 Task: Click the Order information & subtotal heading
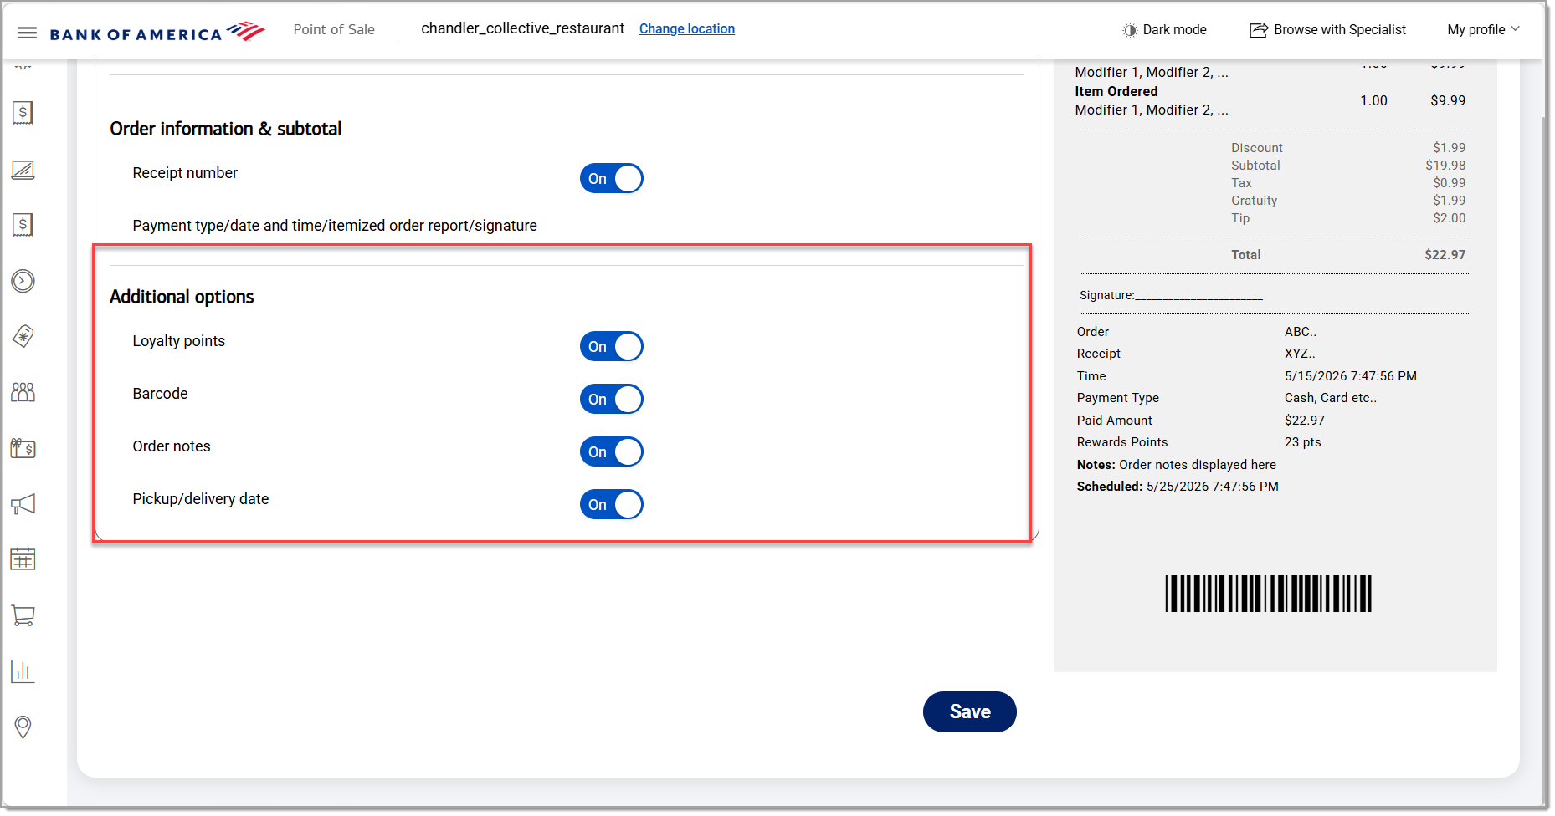click(226, 129)
